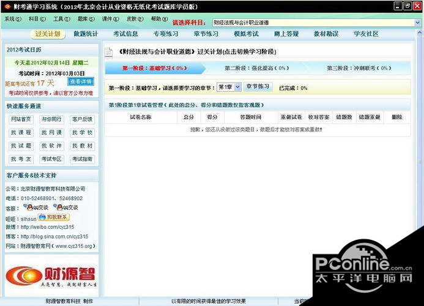Click the phone number 010-52468901 text
This screenshot has width=424, height=306.
click(x=37, y=198)
